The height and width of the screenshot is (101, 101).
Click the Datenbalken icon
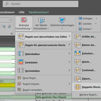tap(21, 54)
